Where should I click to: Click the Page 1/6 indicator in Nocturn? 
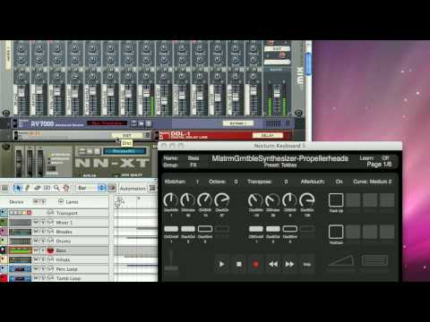[x=379, y=165]
